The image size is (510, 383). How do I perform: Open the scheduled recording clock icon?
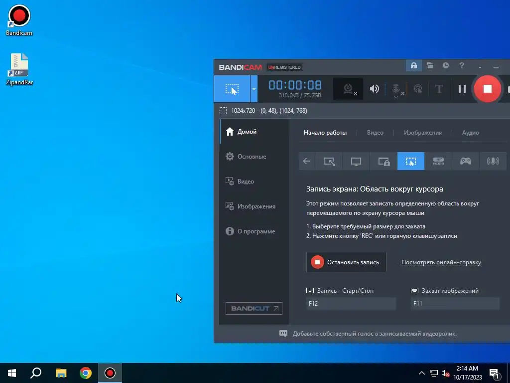446,66
